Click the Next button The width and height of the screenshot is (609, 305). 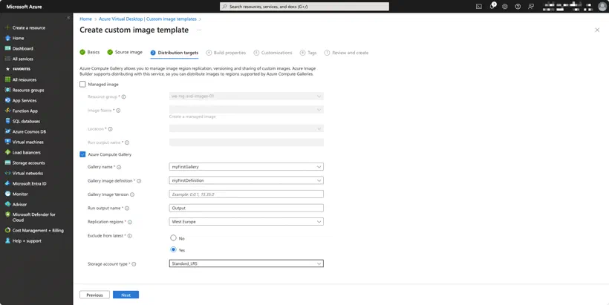[x=126, y=295]
